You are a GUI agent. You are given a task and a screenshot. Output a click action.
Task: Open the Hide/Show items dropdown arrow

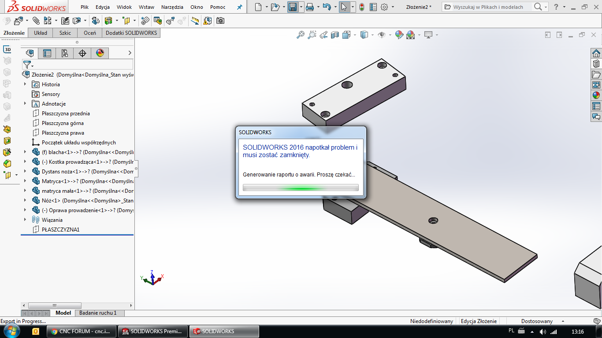pos(390,35)
